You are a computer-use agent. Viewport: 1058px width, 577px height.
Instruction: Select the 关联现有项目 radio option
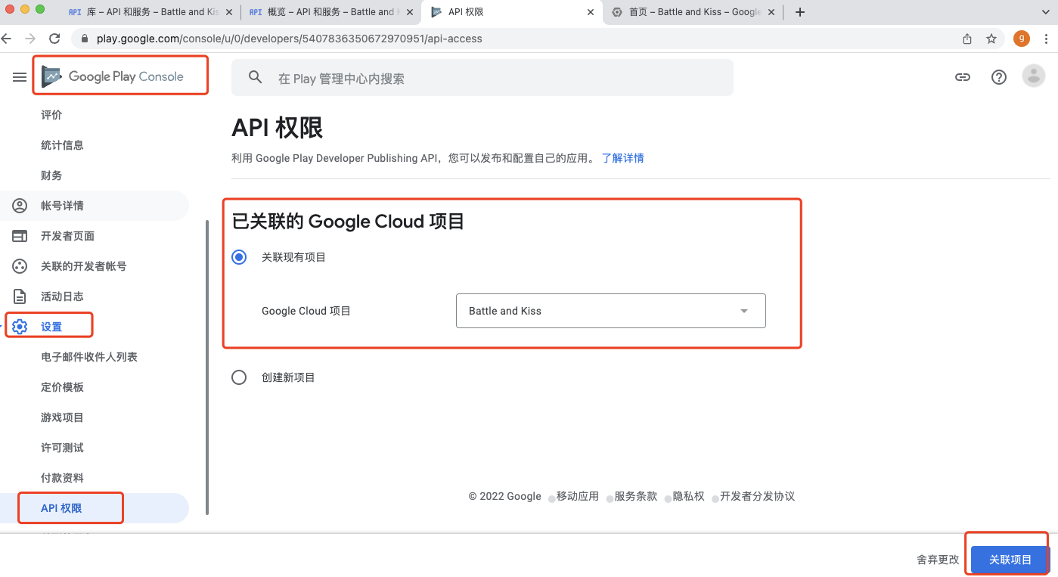pyautogui.click(x=239, y=256)
